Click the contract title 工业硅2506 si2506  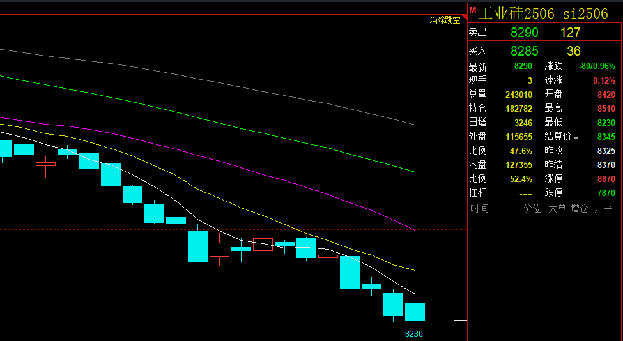[543, 13]
